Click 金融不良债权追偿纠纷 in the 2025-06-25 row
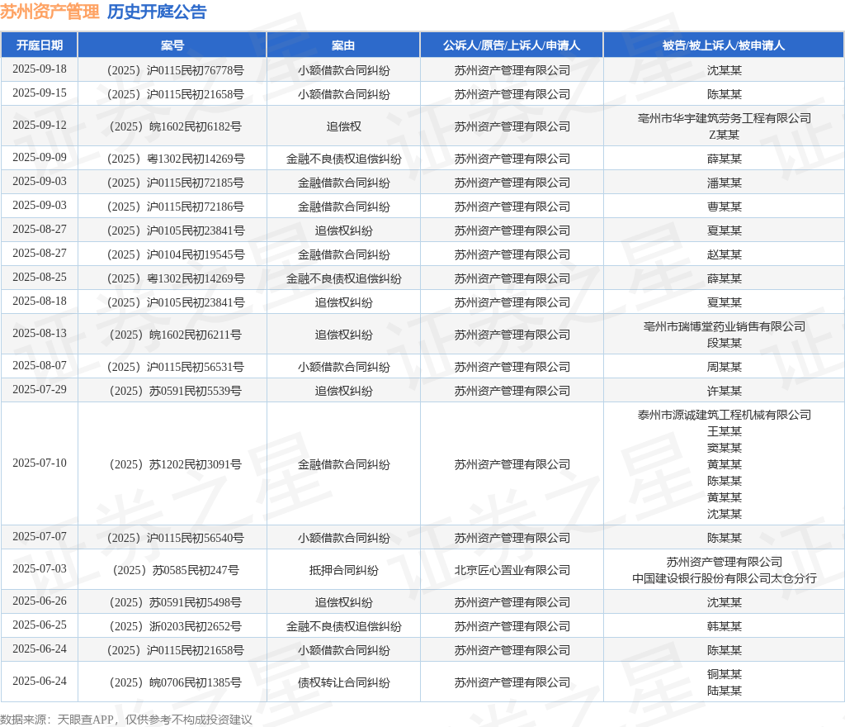This screenshot has height=727, width=845. point(343,626)
